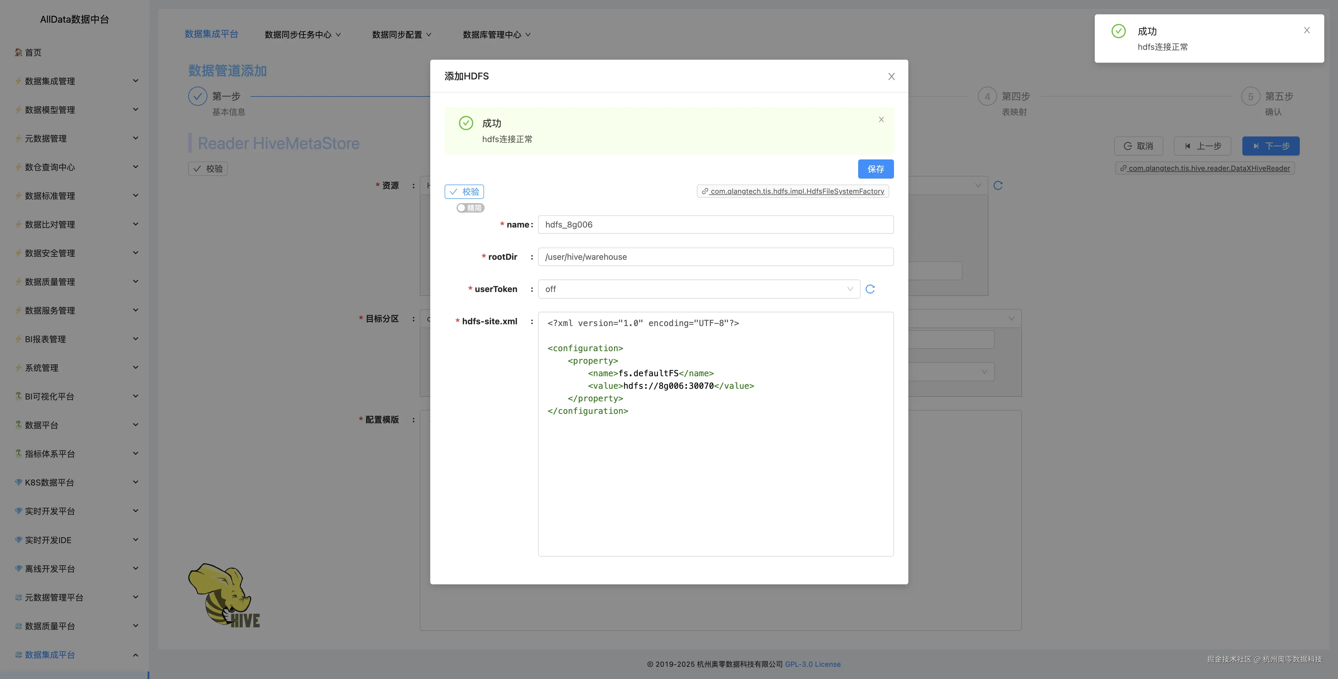Click the 校验 button in the HDFS dialog
Viewport: 1338px width, 679px height.
[464, 192]
